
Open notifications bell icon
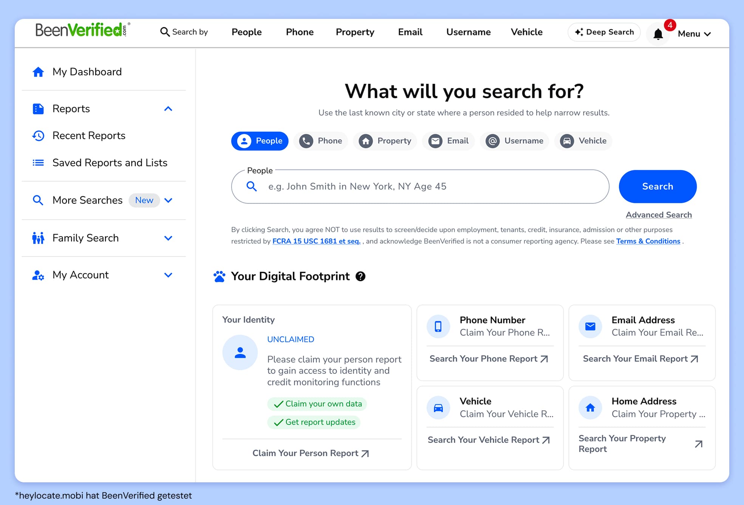658,34
